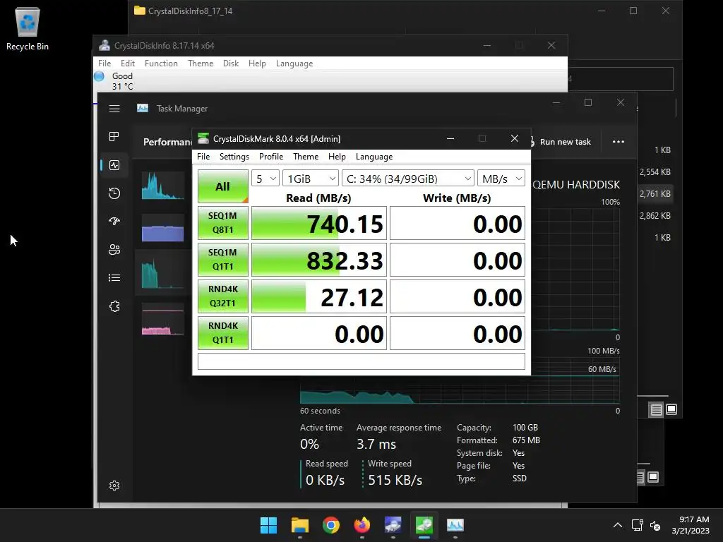The image size is (723, 542).
Task: Select the Disk graph thumbnail in Task Manager
Action: 163,275
